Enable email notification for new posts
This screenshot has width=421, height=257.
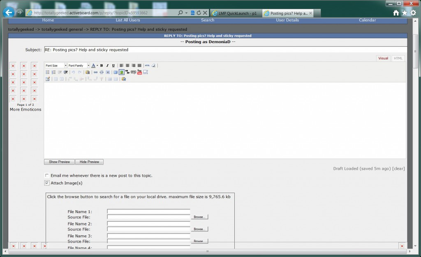[47, 175]
